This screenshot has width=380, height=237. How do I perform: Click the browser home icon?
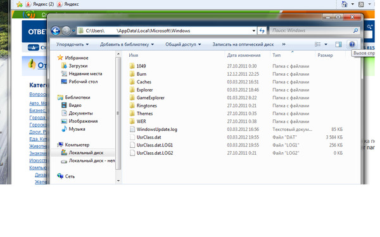[x=345, y=4]
